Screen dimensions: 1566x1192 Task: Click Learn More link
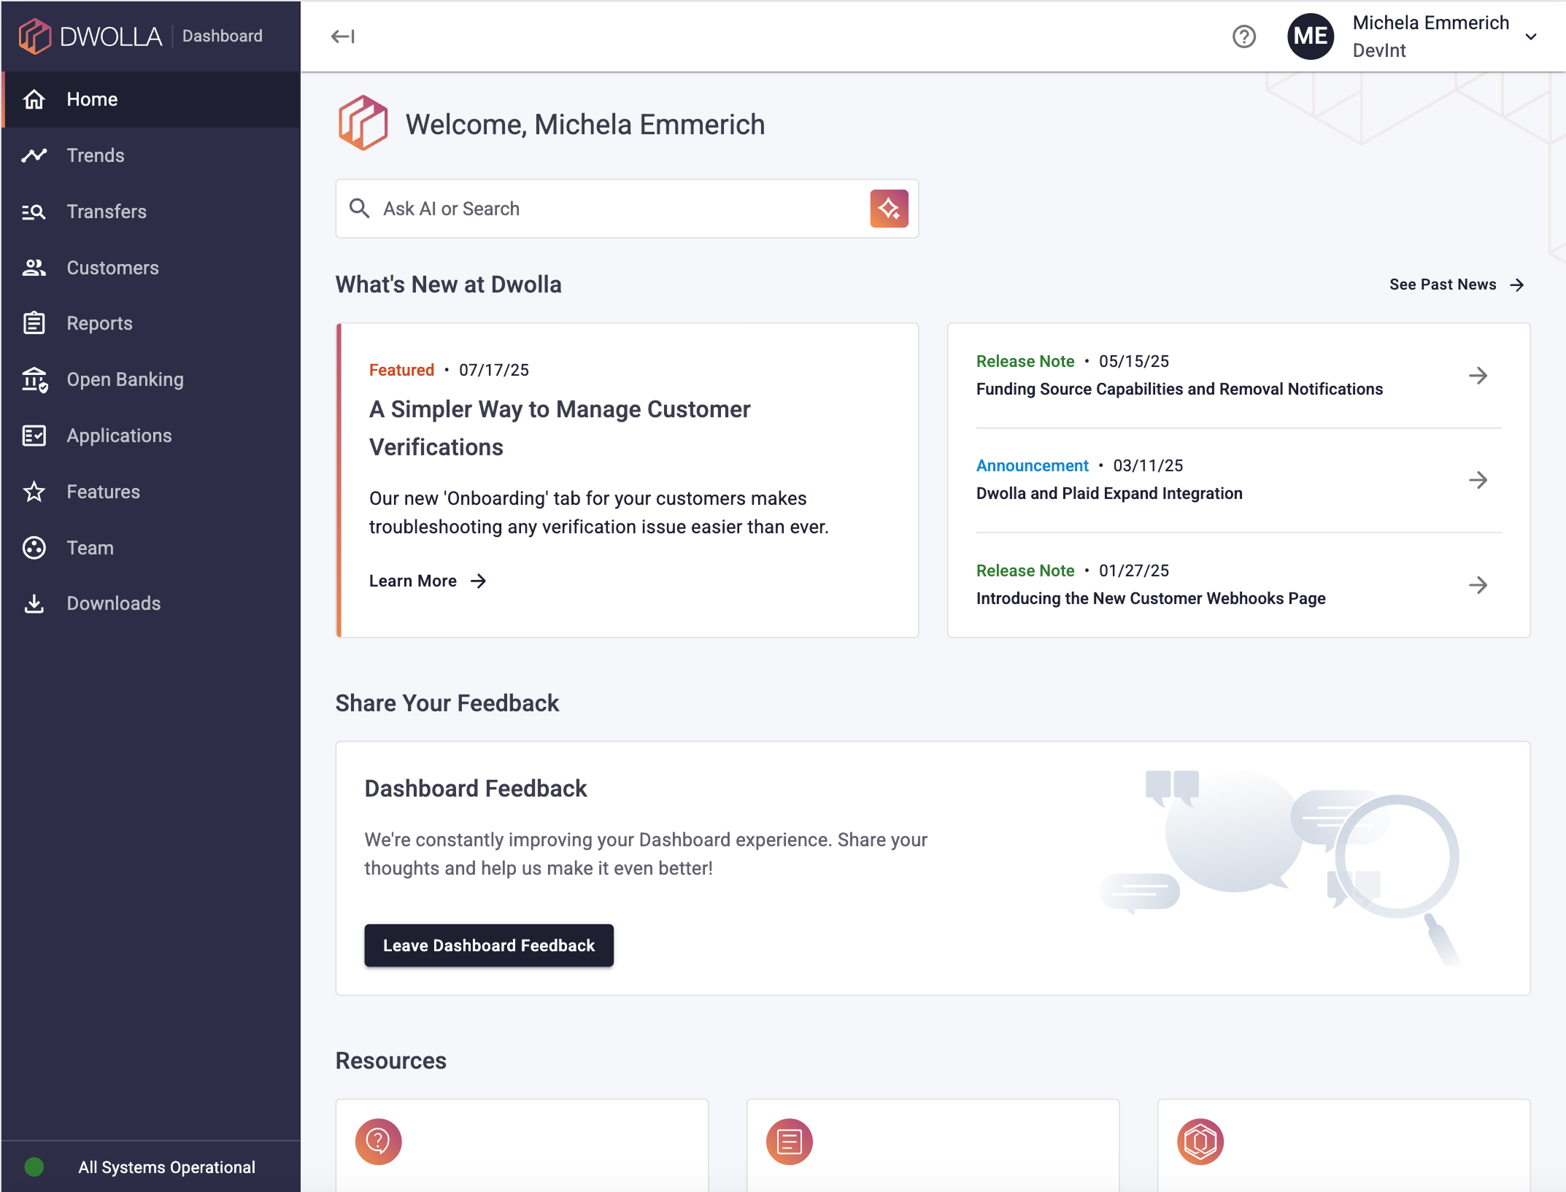[428, 581]
